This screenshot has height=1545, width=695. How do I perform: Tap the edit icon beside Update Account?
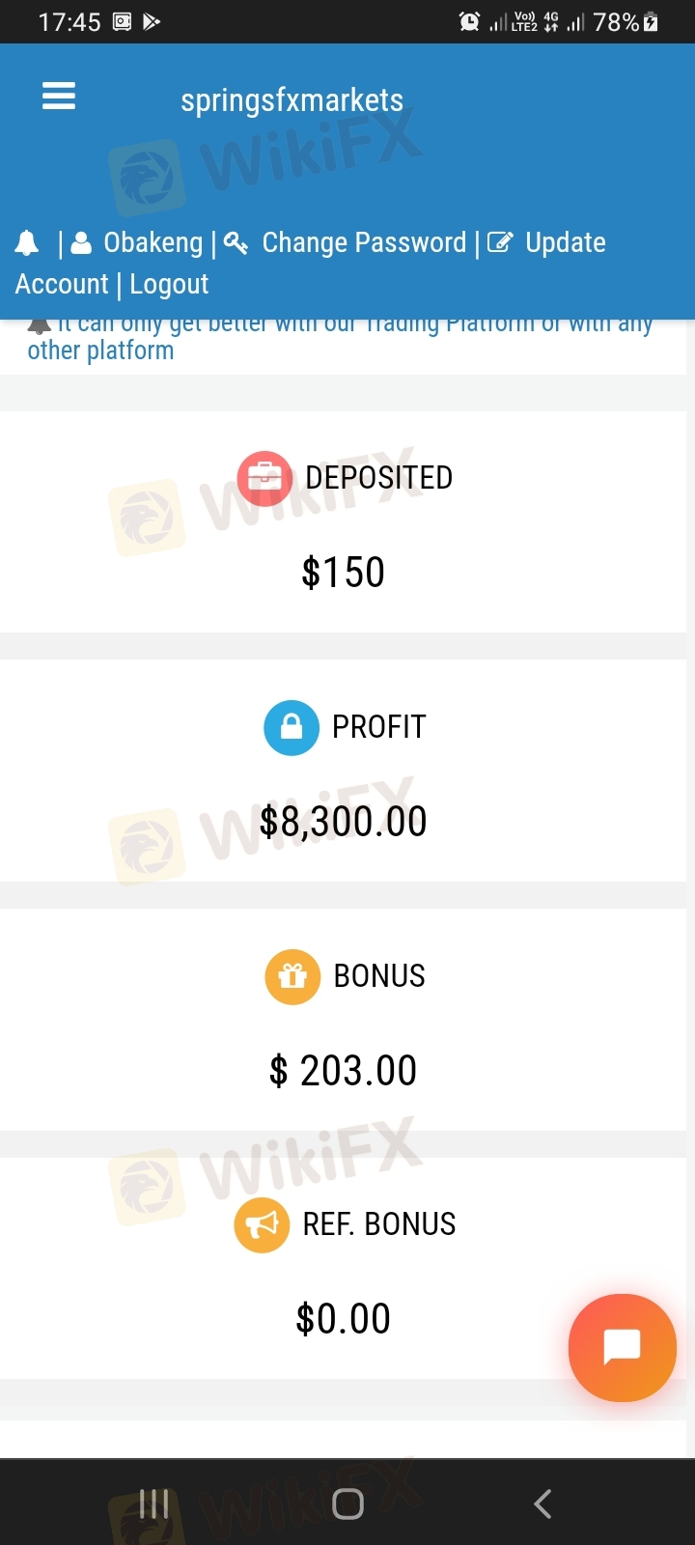(x=500, y=243)
